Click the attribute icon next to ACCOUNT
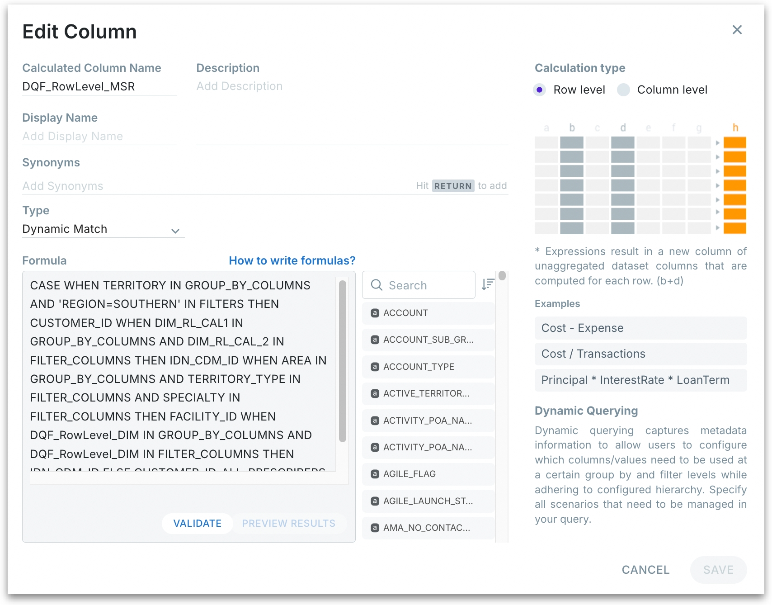Viewport: 772px width, 605px height. click(375, 313)
